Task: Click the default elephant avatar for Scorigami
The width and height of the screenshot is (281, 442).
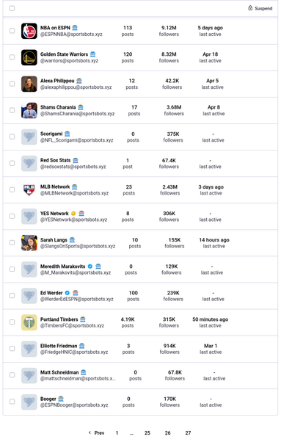Action: (29, 137)
